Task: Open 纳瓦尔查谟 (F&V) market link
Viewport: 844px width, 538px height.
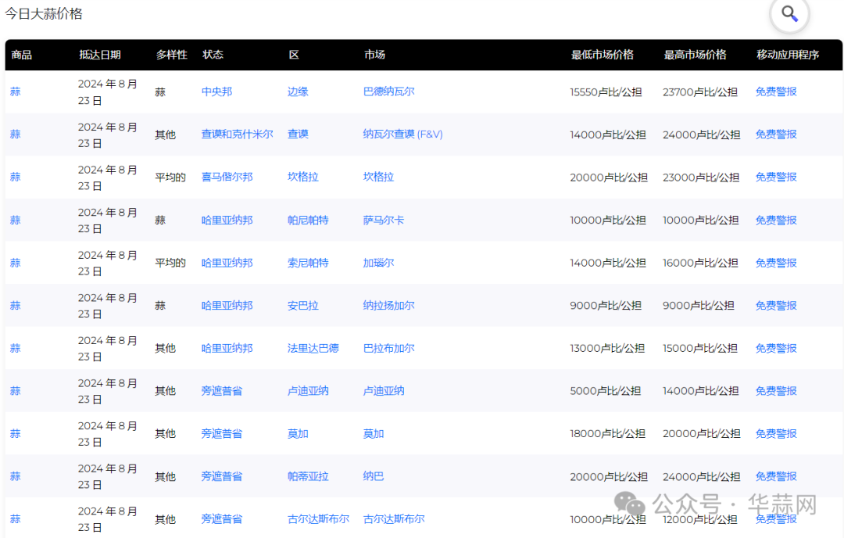Action: (402, 134)
